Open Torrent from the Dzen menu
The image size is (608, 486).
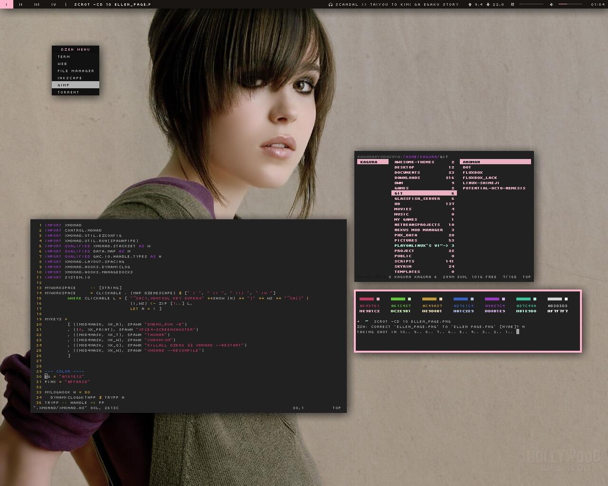(76, 92)
